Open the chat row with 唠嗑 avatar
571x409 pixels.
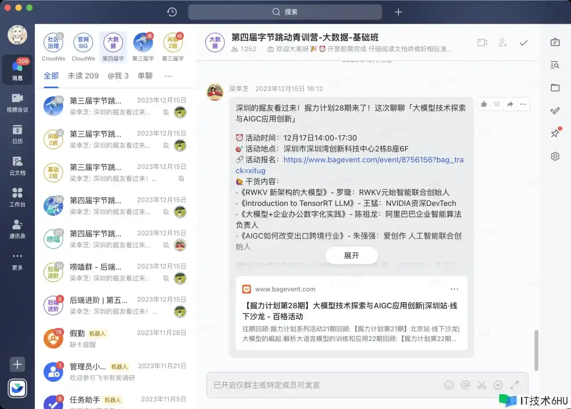click(115, 239)
